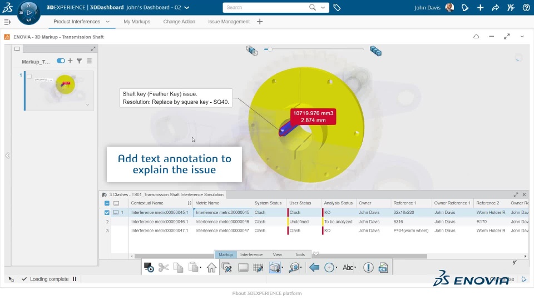Viewport: 534px width, 300px height.
Task: Add a new markup with plus icon
Action: coord(70,61)
